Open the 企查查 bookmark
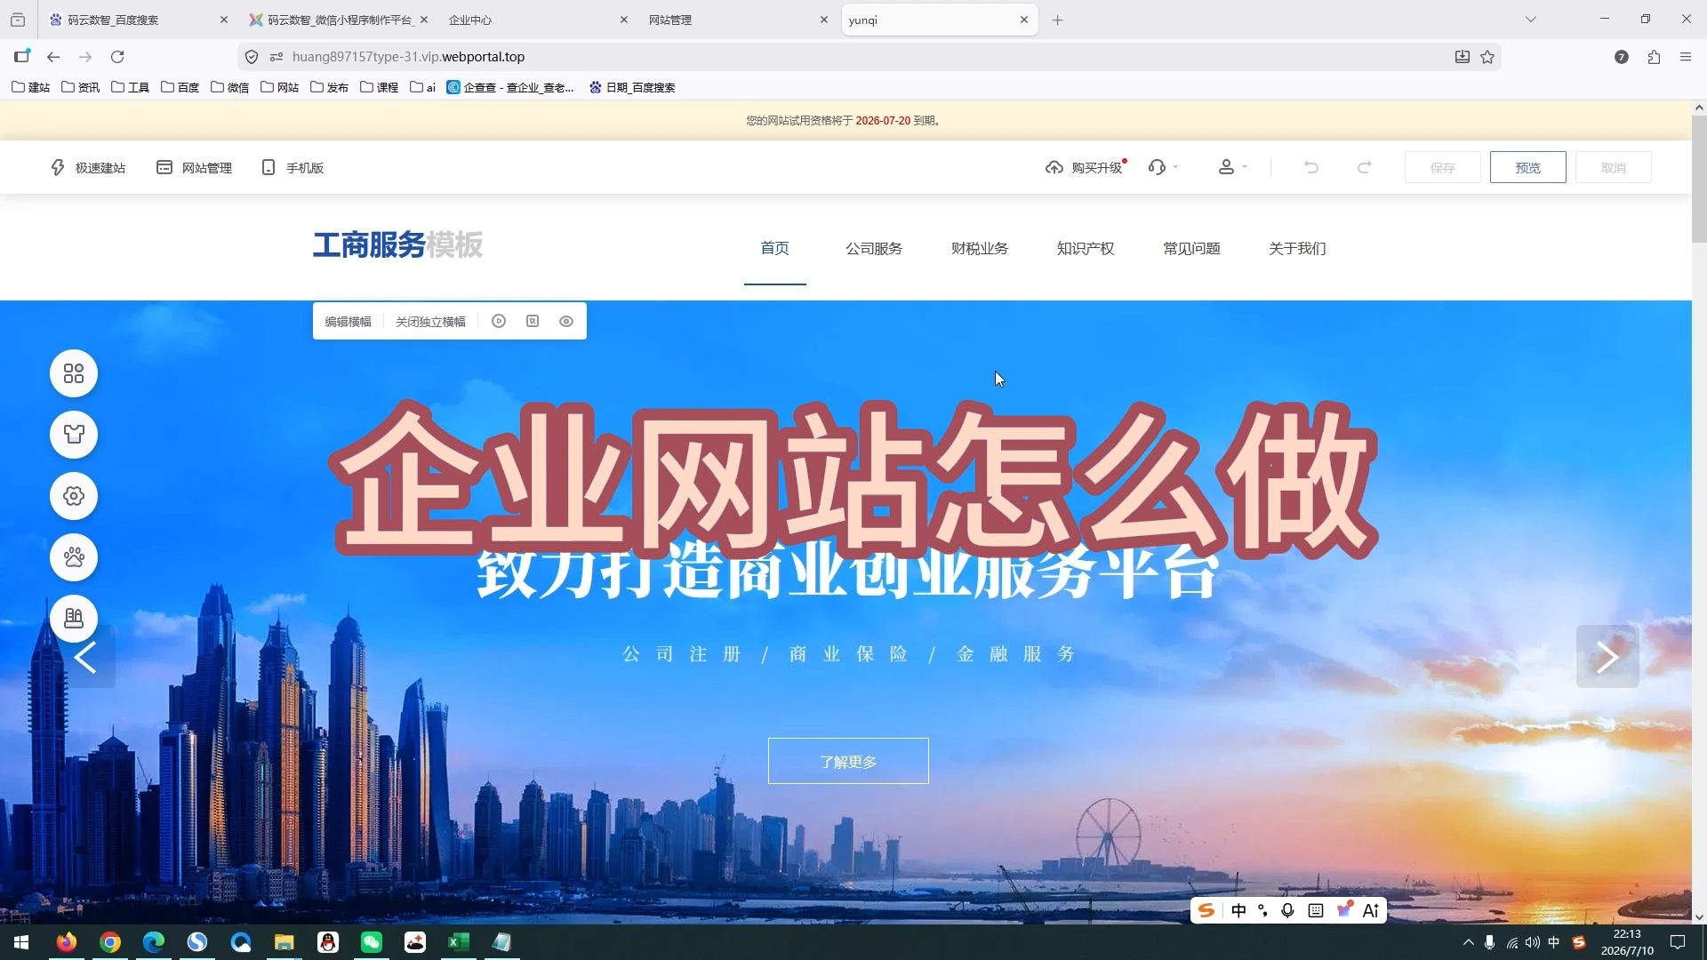Viewport: 1707px width, 960px height. click(510, 87)
